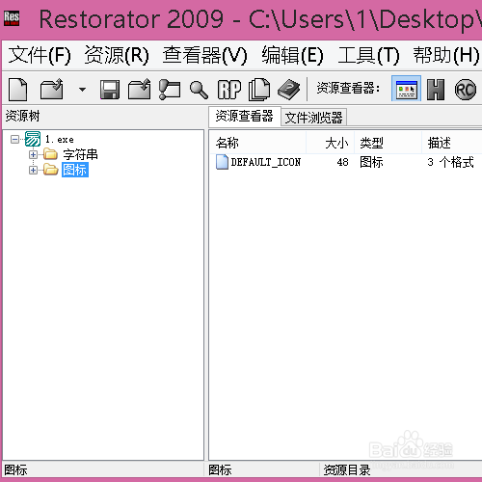Screen dimensions: 482x482
Task: Open the 查看器(V) menu
Action: point(204,55)
